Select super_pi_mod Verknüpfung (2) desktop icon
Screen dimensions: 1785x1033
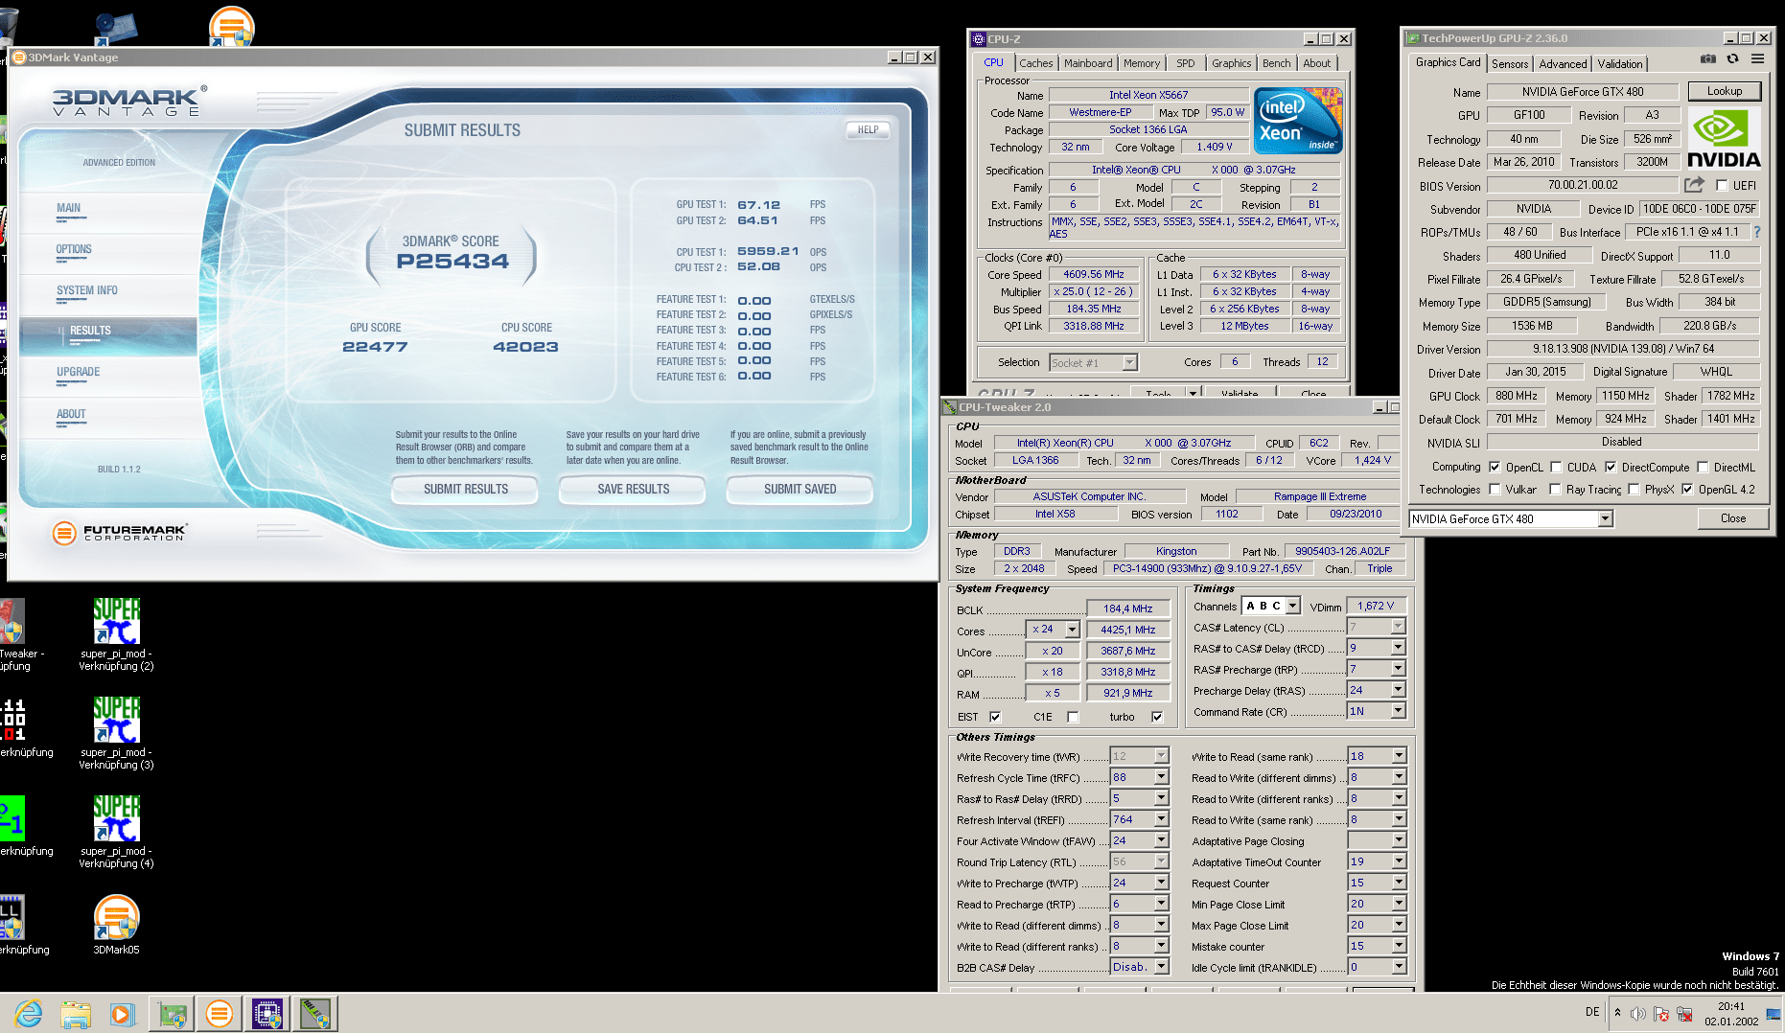(x=116, y=634)
